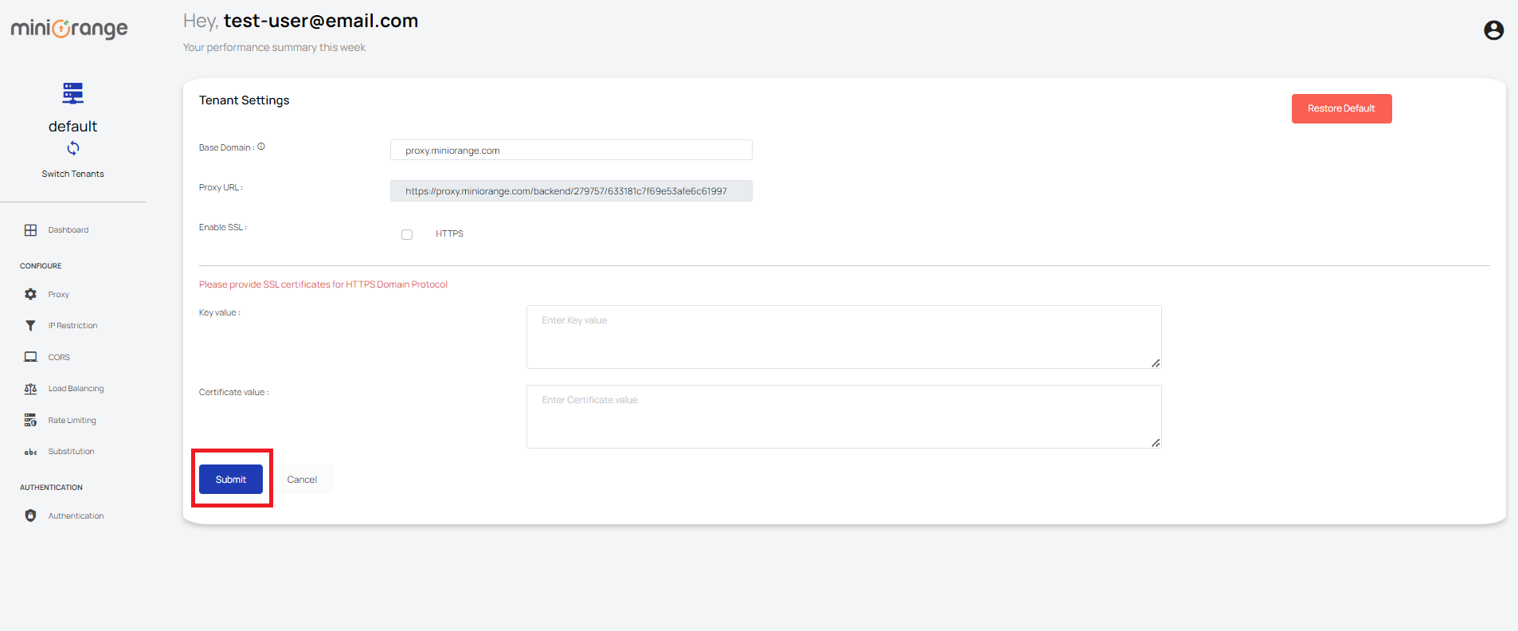
Task: Go to Proxy configuration
Action: 59,295
